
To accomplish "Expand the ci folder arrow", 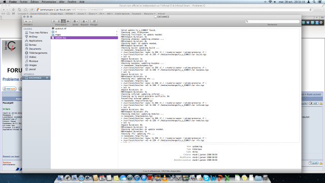I will tap(117, 32).
